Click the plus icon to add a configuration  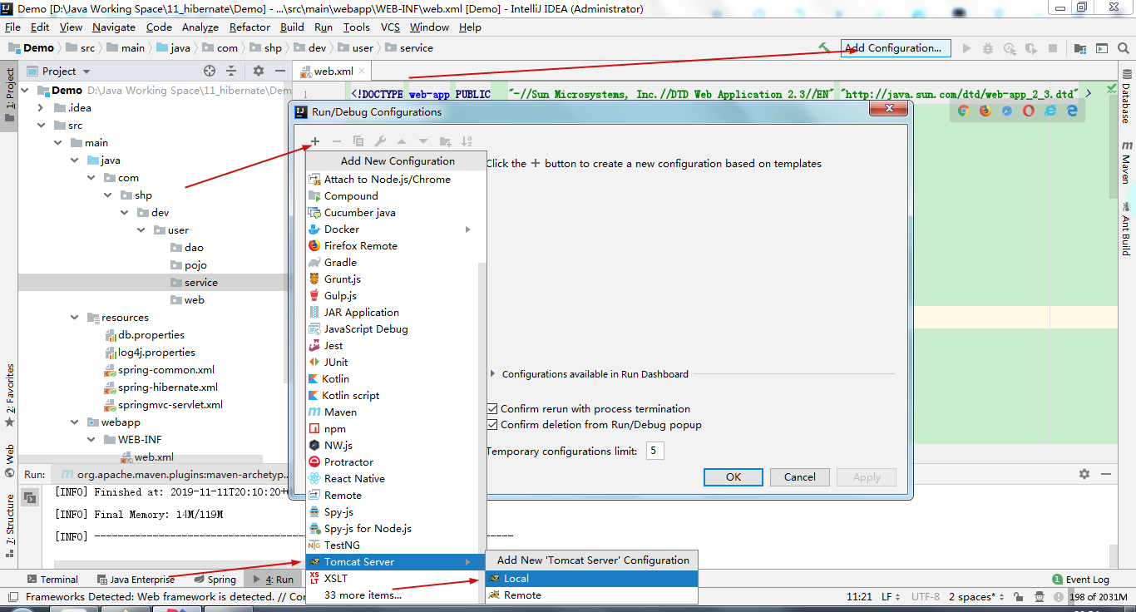(315, 141)
